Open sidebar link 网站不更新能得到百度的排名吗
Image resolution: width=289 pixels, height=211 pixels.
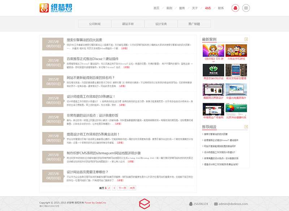coord(220,146)
